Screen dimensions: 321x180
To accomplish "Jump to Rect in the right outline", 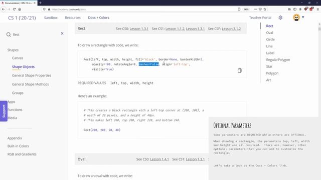I will (269, 26).
